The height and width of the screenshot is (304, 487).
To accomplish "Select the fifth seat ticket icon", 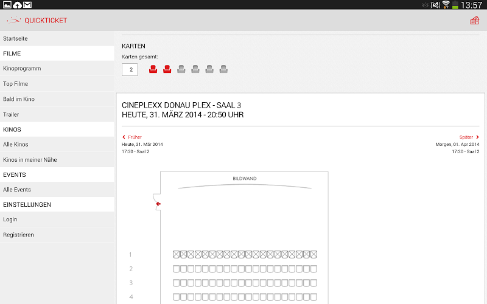I will click(x=209, y=69).
